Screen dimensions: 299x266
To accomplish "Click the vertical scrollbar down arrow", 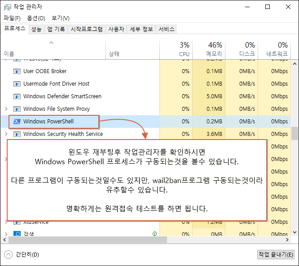I will point(295,232).
